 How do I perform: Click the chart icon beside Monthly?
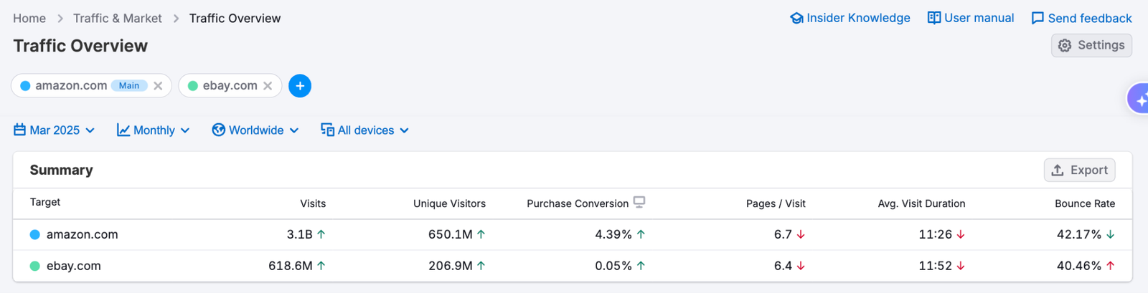pos(123,130)
